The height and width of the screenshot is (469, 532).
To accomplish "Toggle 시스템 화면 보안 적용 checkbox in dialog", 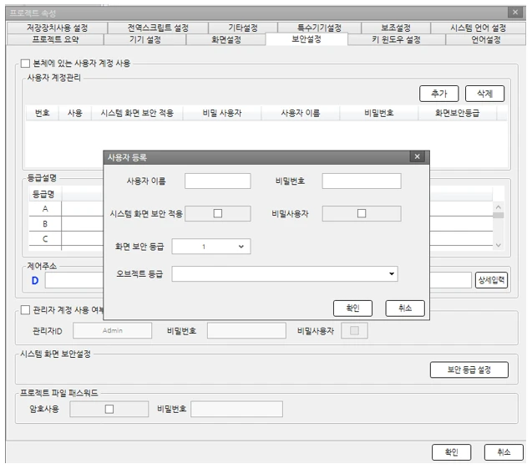I will [x=218, y=213].
